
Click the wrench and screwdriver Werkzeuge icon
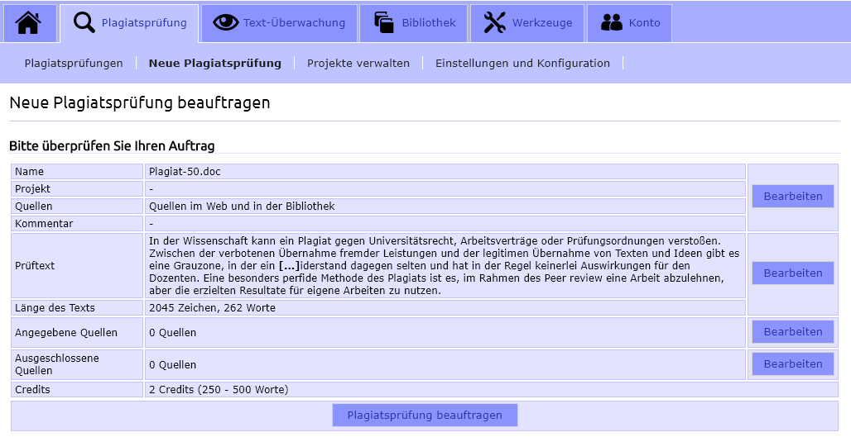click(494, 23)
